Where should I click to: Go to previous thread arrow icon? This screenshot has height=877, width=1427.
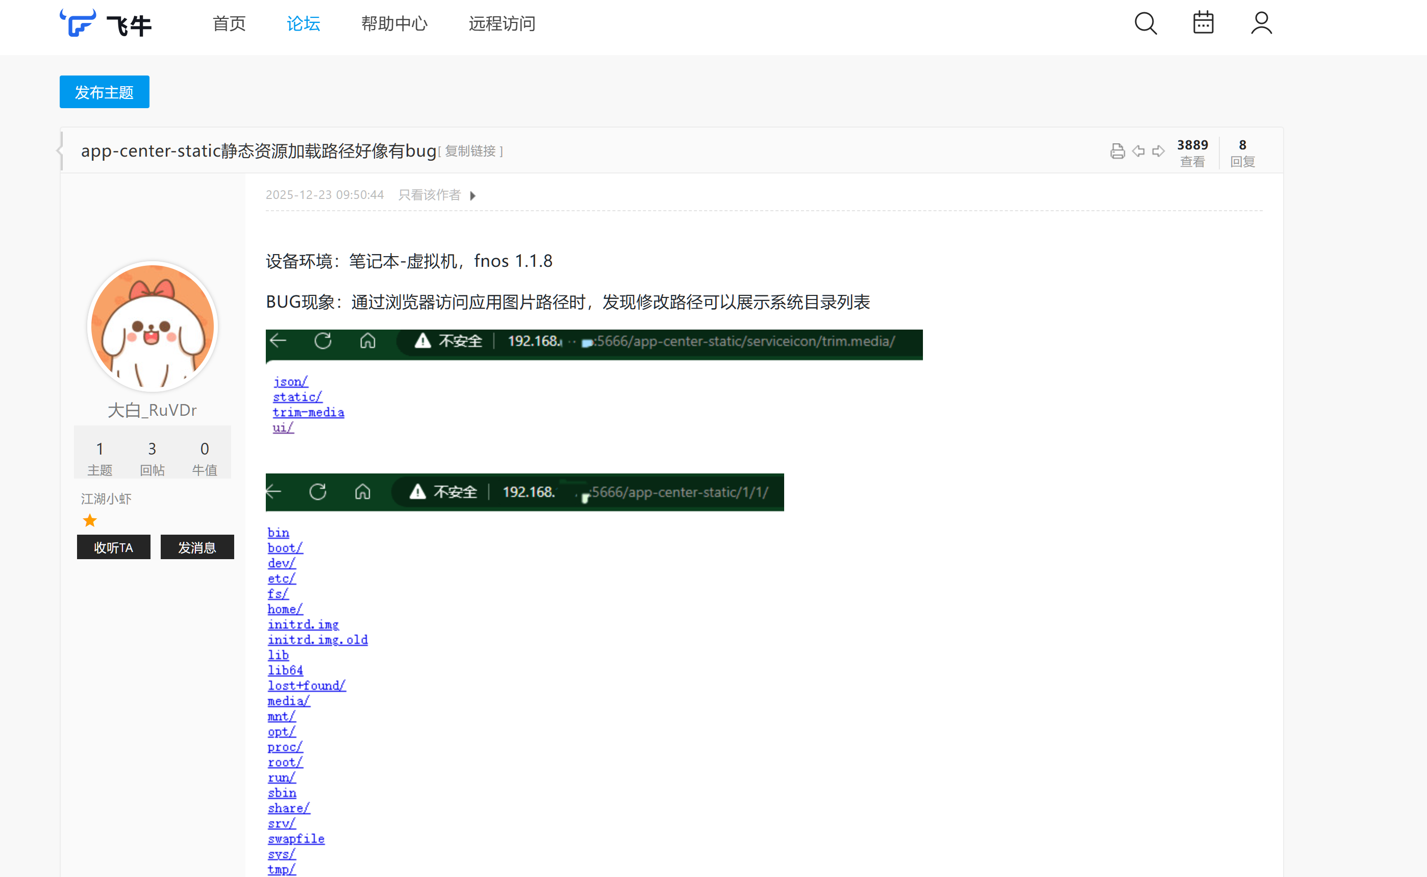point(1138,152)
